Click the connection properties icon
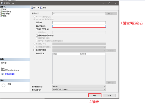This screenshot has width=145, height=104. [2, 74]
